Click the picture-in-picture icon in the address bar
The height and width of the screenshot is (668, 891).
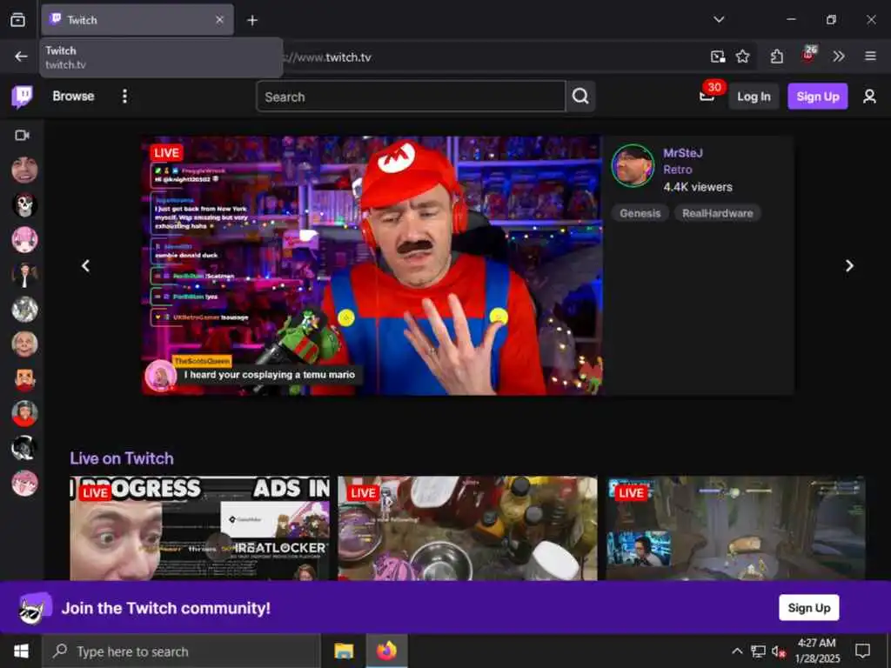718,57
